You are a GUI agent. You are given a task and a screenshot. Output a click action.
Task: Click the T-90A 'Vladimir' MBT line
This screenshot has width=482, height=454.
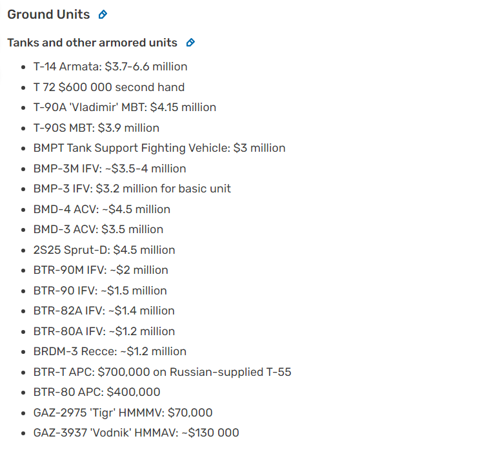tap(125, 107)
